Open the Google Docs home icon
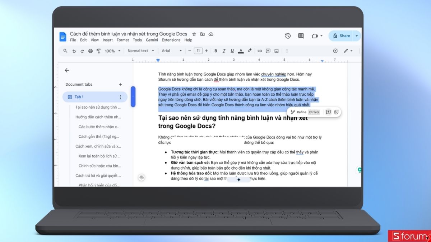 tap(63, 37)
